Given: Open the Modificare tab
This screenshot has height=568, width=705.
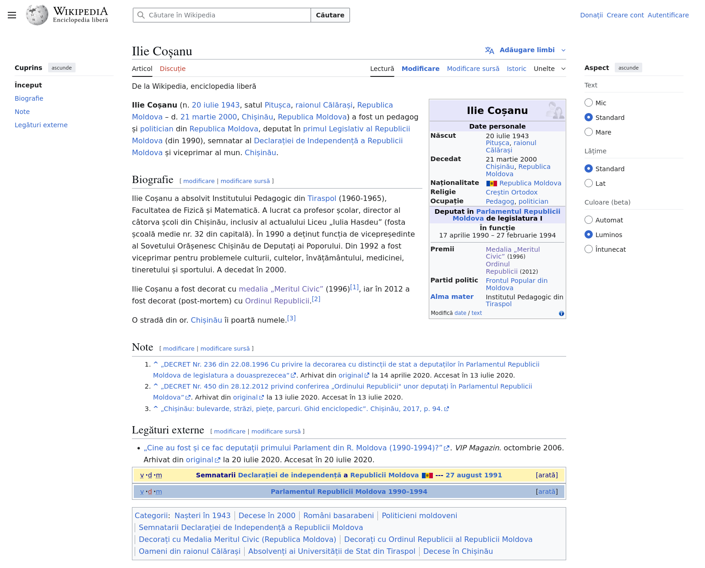Looking at the screenshot, I should click(421, 69).
